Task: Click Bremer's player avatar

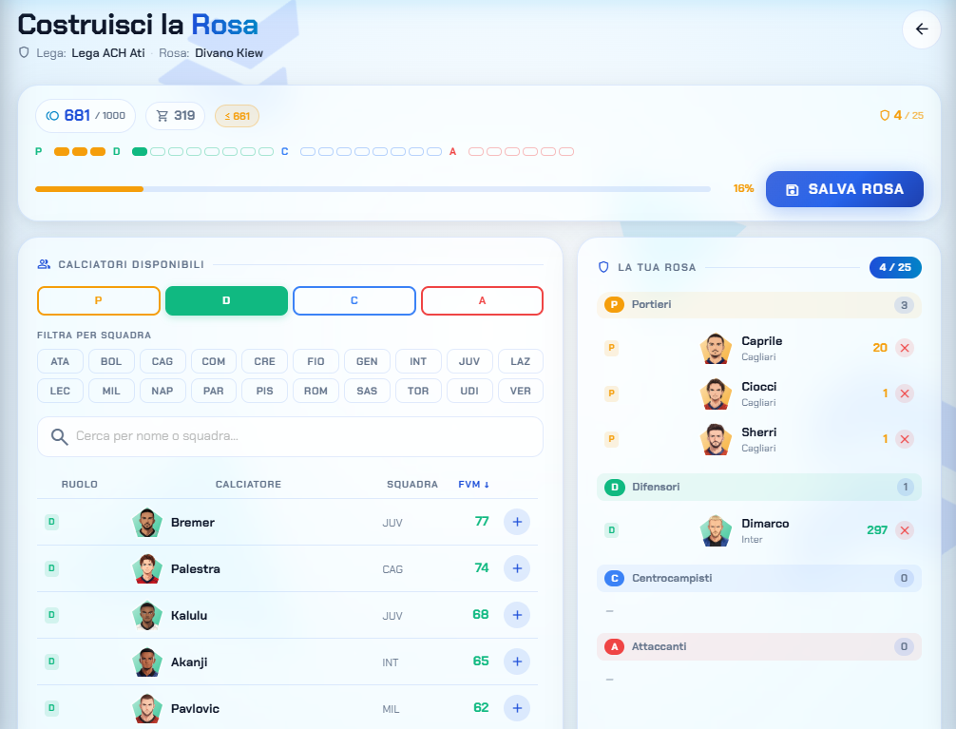Action: [x=147, y=522]
